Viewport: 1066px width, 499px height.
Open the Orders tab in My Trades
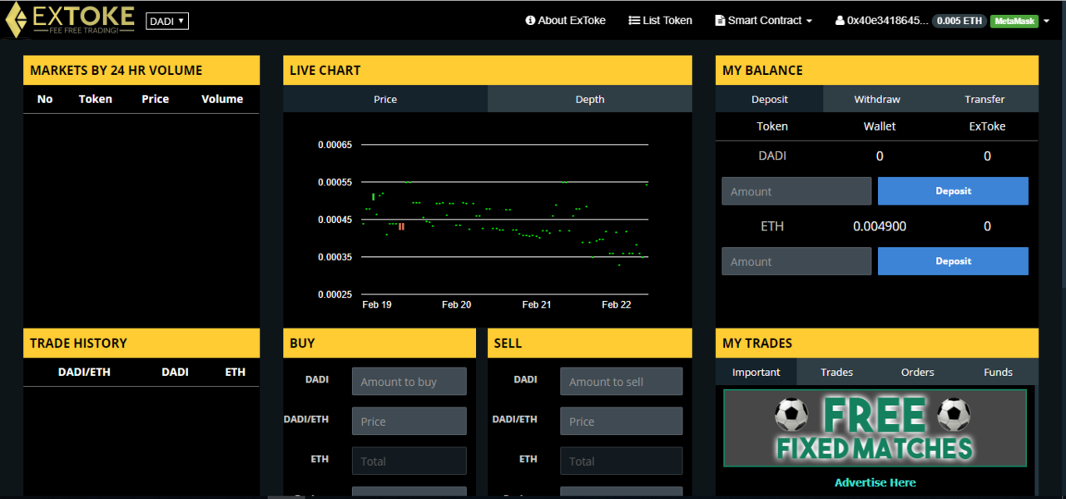coord(917,372)
